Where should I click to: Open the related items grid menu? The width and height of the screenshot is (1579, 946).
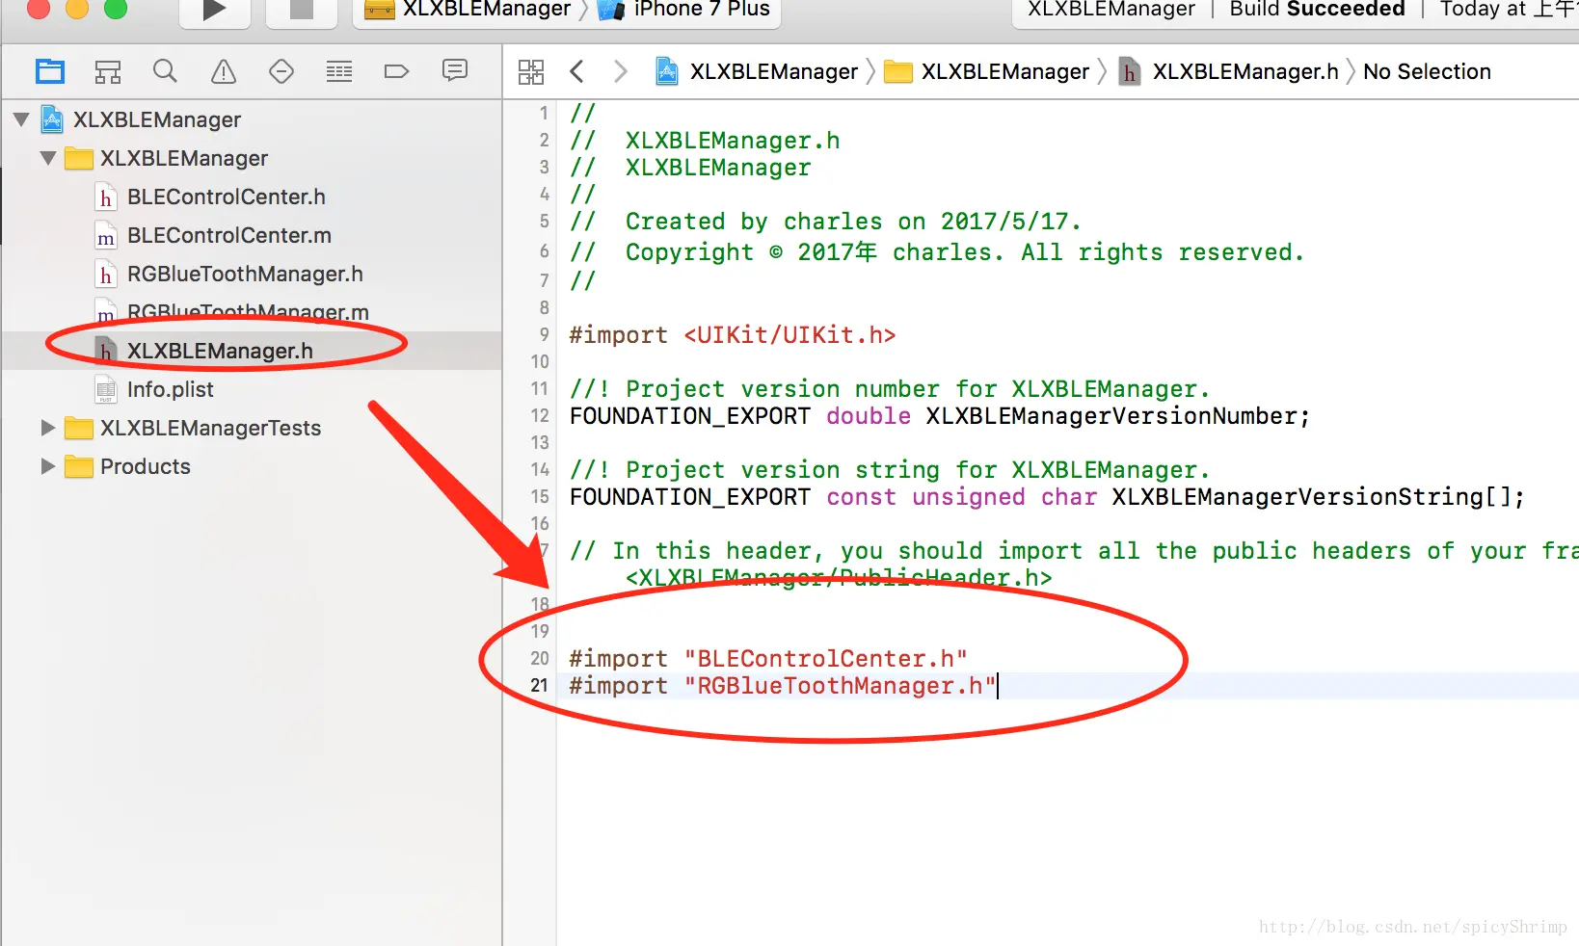[x=531, y=71]
